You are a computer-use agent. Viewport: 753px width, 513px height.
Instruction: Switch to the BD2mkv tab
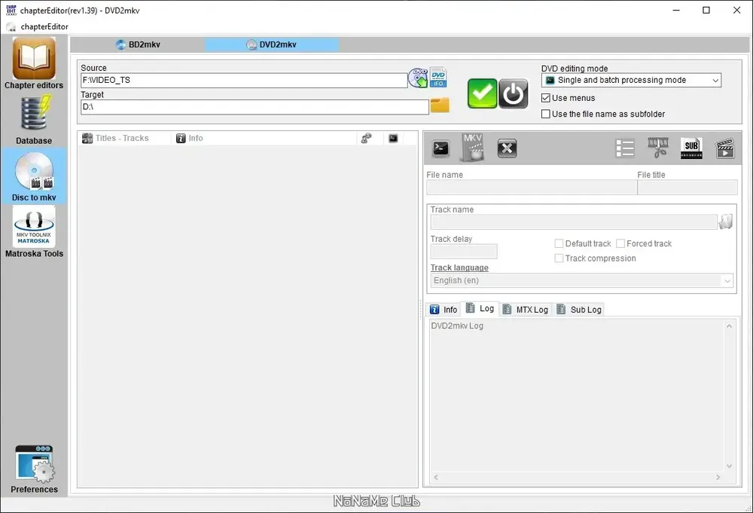pyautogui.click(x=139, y=44)
